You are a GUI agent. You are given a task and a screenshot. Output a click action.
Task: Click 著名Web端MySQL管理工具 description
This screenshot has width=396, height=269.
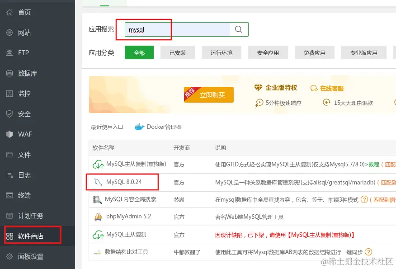click(249, 217)
